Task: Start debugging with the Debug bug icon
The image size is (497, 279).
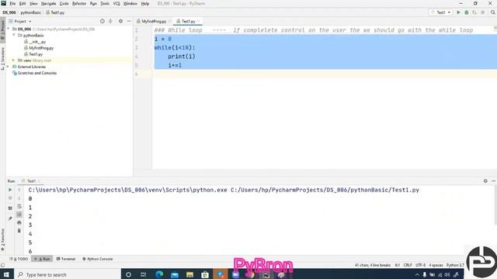Action: coord(467,12)
